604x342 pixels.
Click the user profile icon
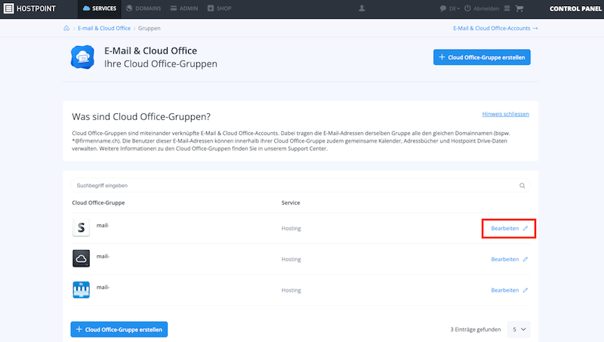point(362,8)
